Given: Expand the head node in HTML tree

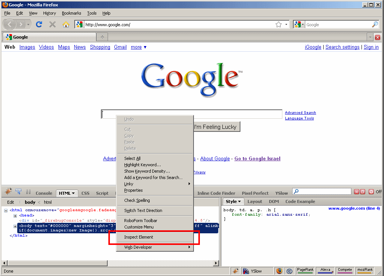Looking at the screenshot, I should pyautogui.click(x=15, y=216).
